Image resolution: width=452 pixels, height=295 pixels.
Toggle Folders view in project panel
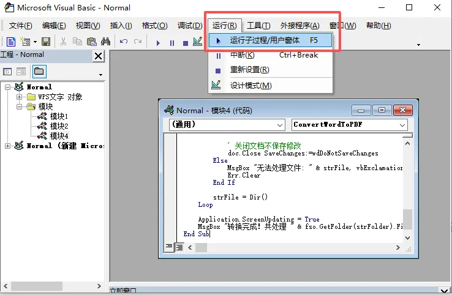(x=39, y=72)
